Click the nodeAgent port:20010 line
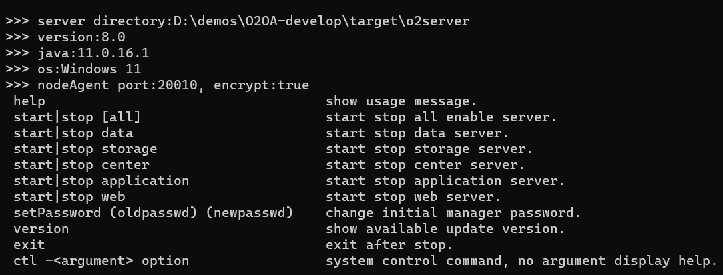This screenshot has height=275, width=723. coord(158,85)
